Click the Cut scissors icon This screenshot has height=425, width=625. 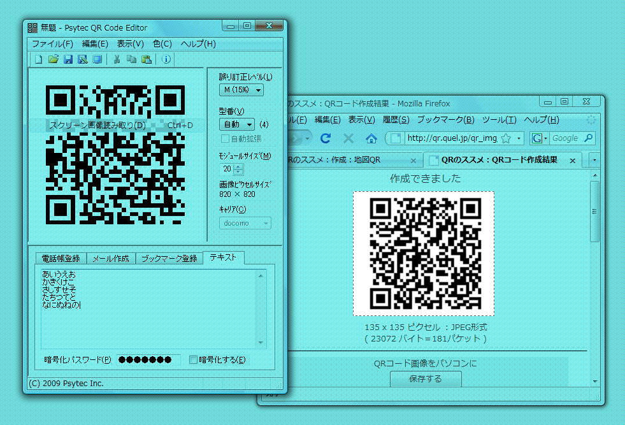[x=117, y=59]
